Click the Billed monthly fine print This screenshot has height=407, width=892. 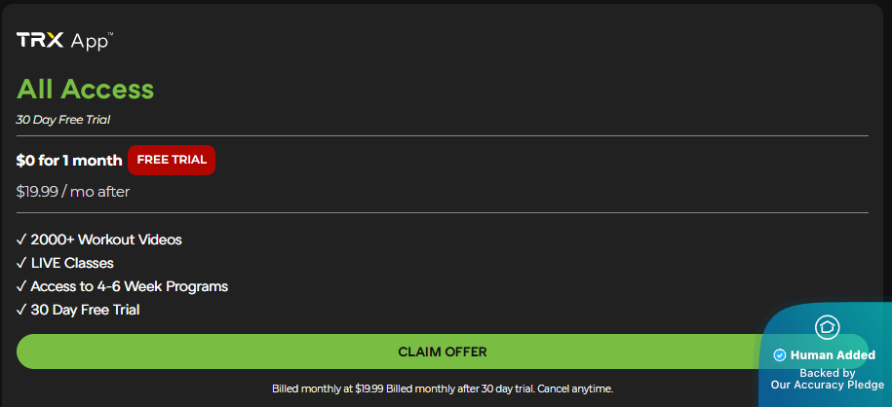[443, 388]
